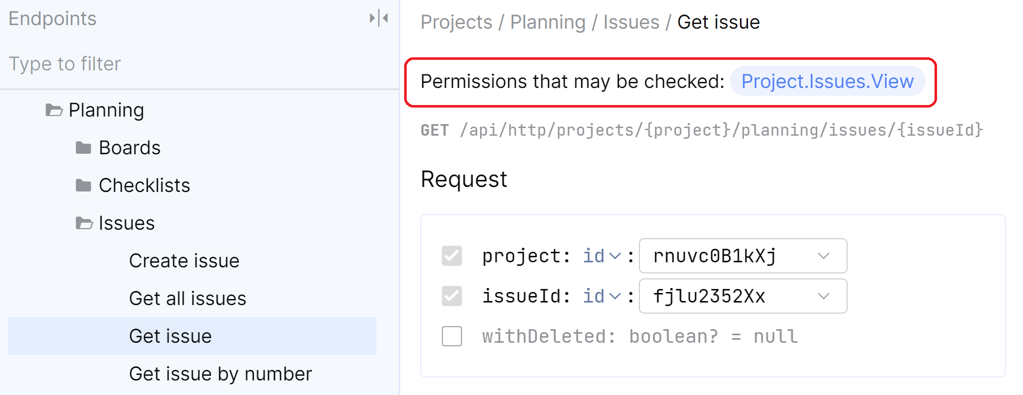Open Get issue by number endpoint
The height and width of the screenshot is (395, 1023).
(x=220, y=374)
